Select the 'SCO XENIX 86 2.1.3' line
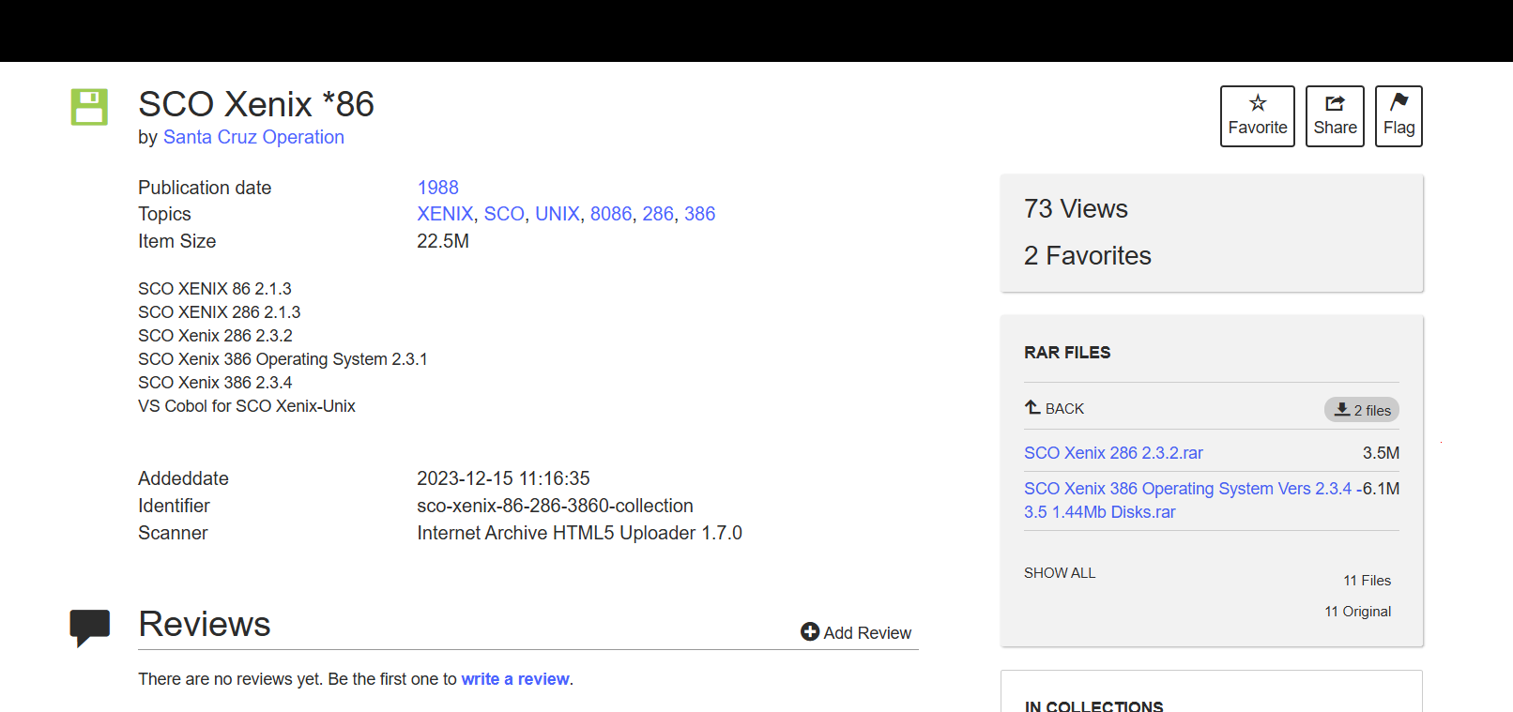The height and width of the screenshot is (712, 1513). (x=215, y=289)
